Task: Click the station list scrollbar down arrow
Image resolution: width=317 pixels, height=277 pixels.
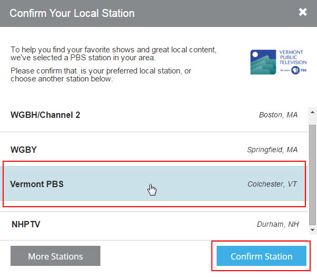Action: point(312,230)
